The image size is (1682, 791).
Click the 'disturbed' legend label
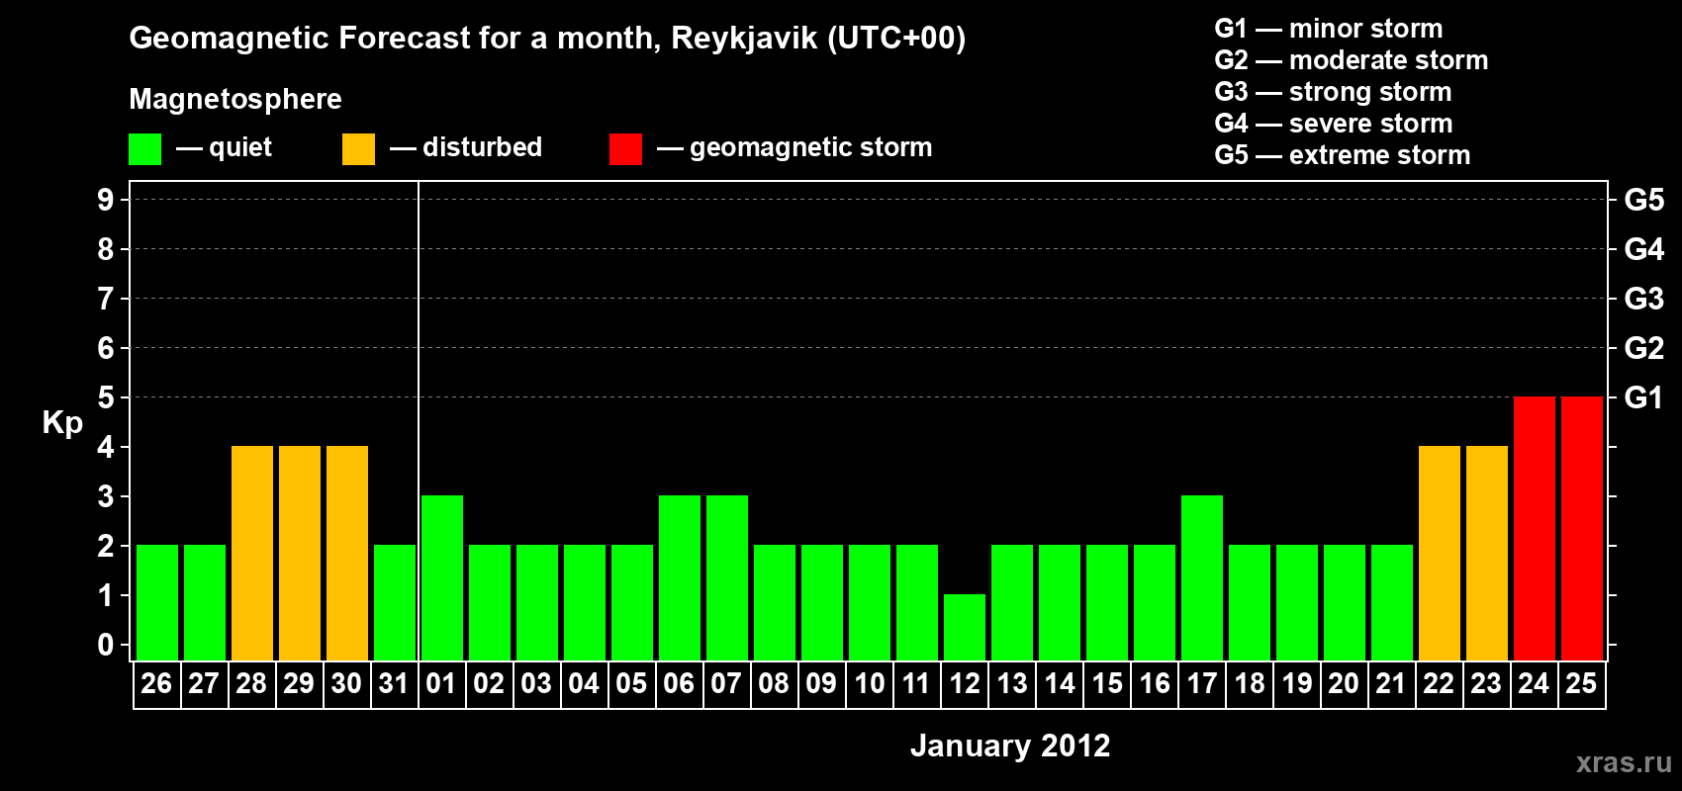click(483, 147)
